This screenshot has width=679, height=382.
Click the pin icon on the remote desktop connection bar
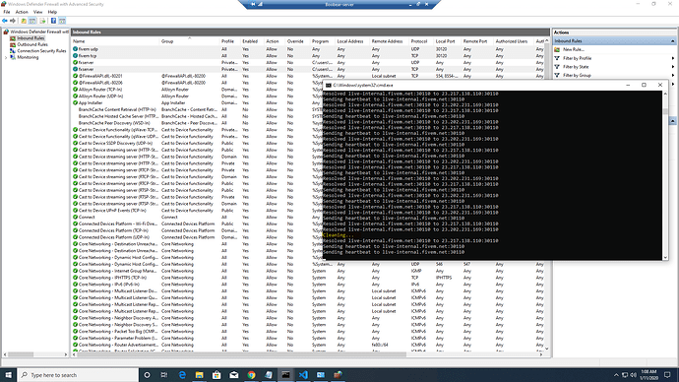[253, 4]
